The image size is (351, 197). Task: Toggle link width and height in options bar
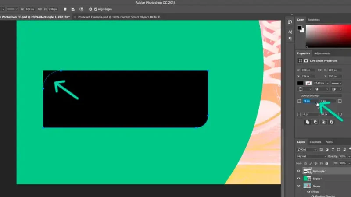click(40, 9)
